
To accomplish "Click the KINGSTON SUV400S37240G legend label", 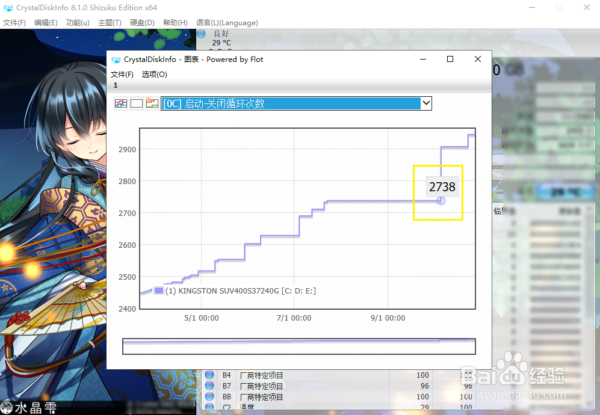I will pos(241,290).
